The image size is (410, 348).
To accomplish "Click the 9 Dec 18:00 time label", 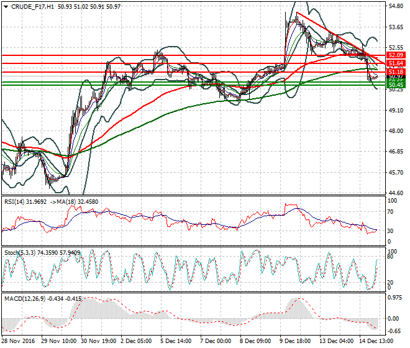I will (296, 341).
